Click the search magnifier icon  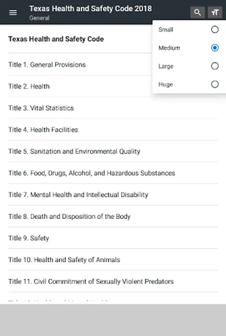point(197,12)
